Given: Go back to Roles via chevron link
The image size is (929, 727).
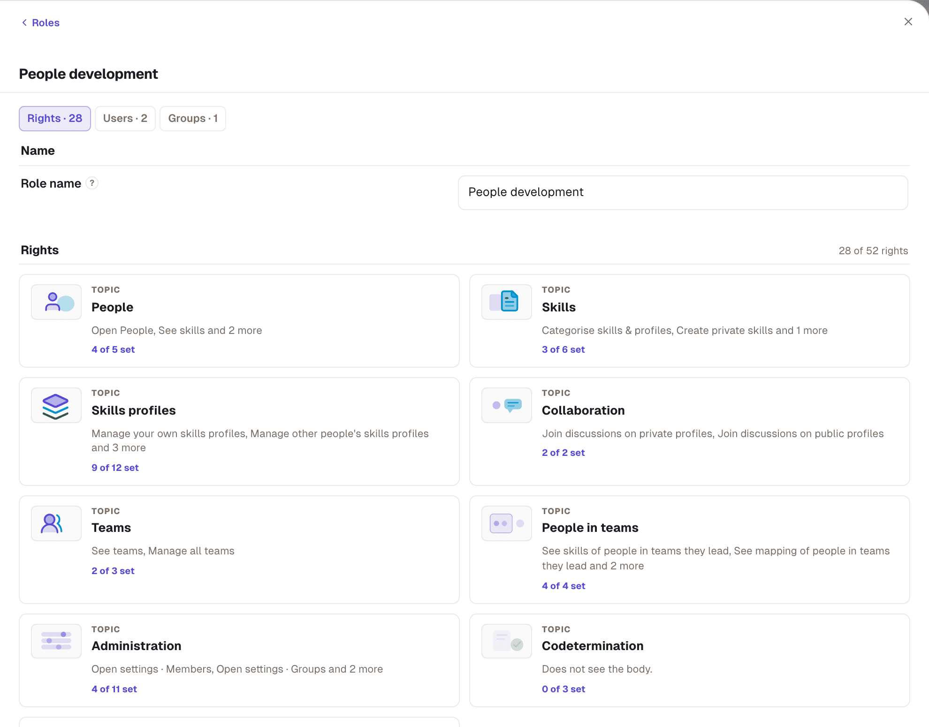Looking at the screenshot, I should (x=40, y=23).
